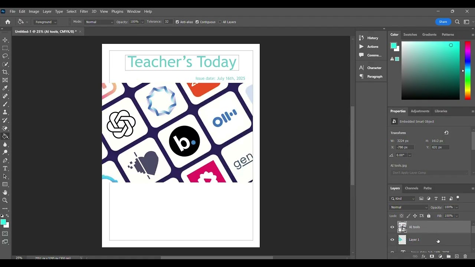475x267 pixels.
Task: Click new adjustment layer icon
Action: (440, 256)
